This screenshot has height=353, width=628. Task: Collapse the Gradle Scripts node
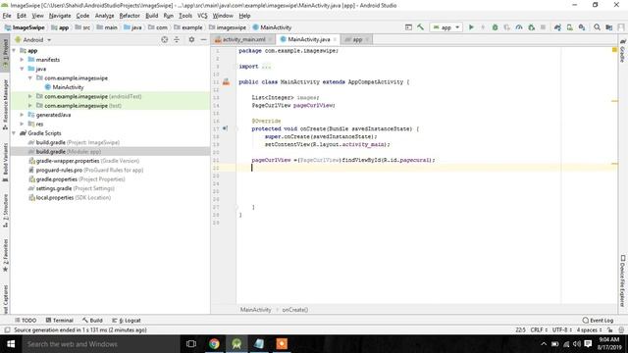[15, 133]
